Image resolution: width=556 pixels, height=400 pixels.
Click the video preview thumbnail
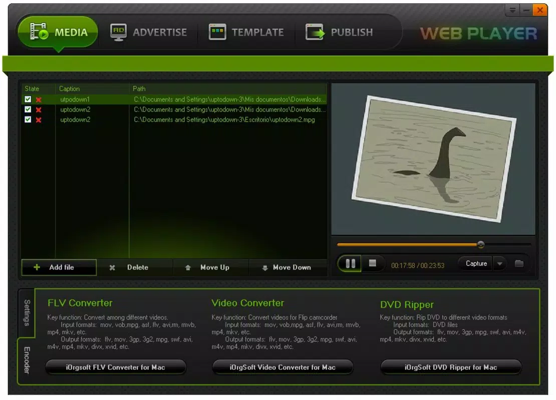[433, 158]
